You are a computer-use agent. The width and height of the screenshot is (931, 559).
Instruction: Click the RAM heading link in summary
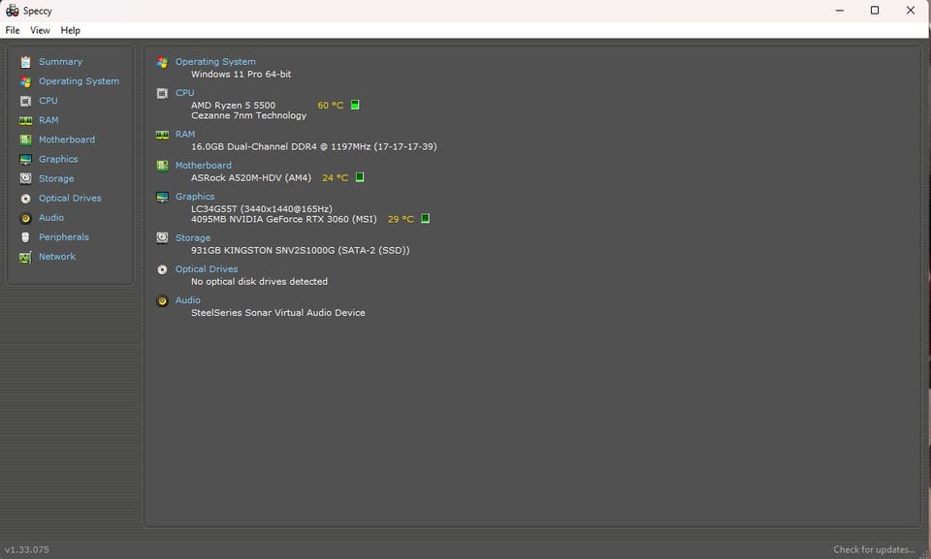pyautogui.click(x=184, y=135)
